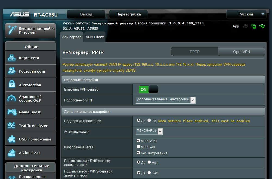Select the OpenVPN server mode tab
The image size is (272, 179).
[x=242, y=52]
